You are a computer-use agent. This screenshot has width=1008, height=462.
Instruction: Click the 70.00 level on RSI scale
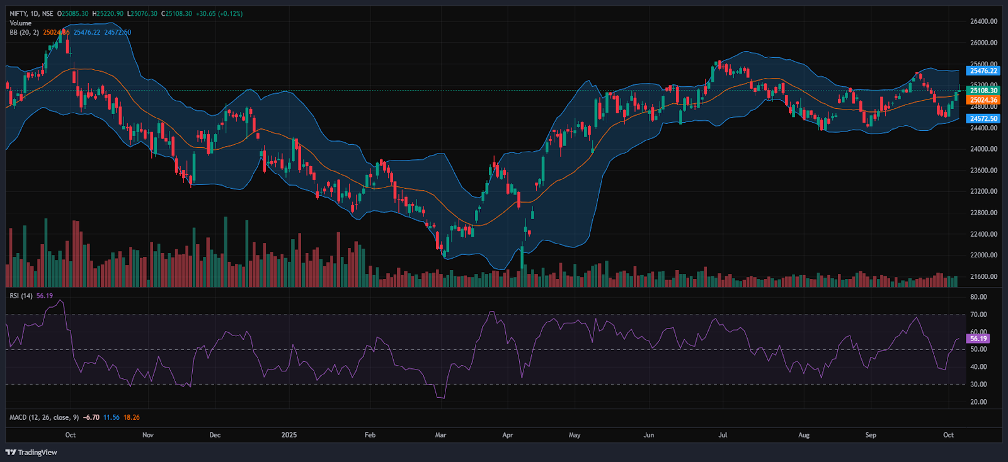tap(978, 314)
